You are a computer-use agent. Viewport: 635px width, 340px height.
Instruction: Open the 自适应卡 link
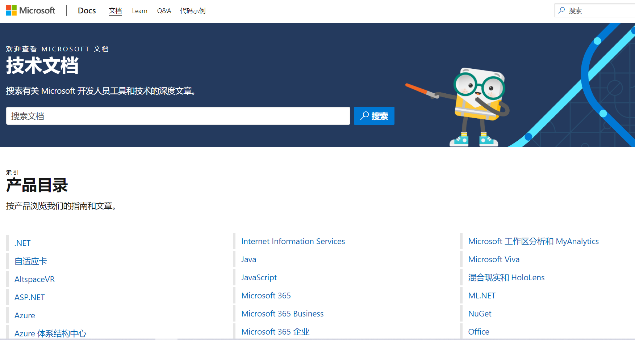point(31,261)
